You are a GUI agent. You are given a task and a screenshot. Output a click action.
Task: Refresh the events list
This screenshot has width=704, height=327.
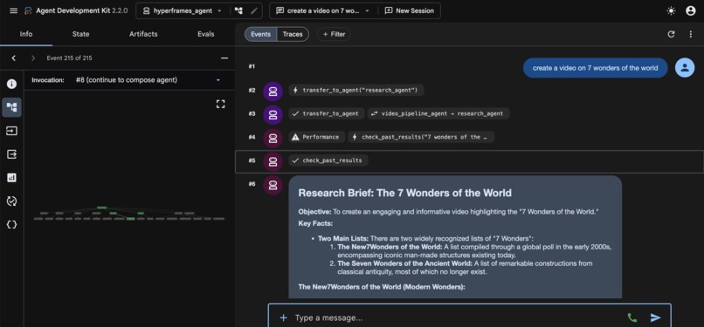[671, 34]
